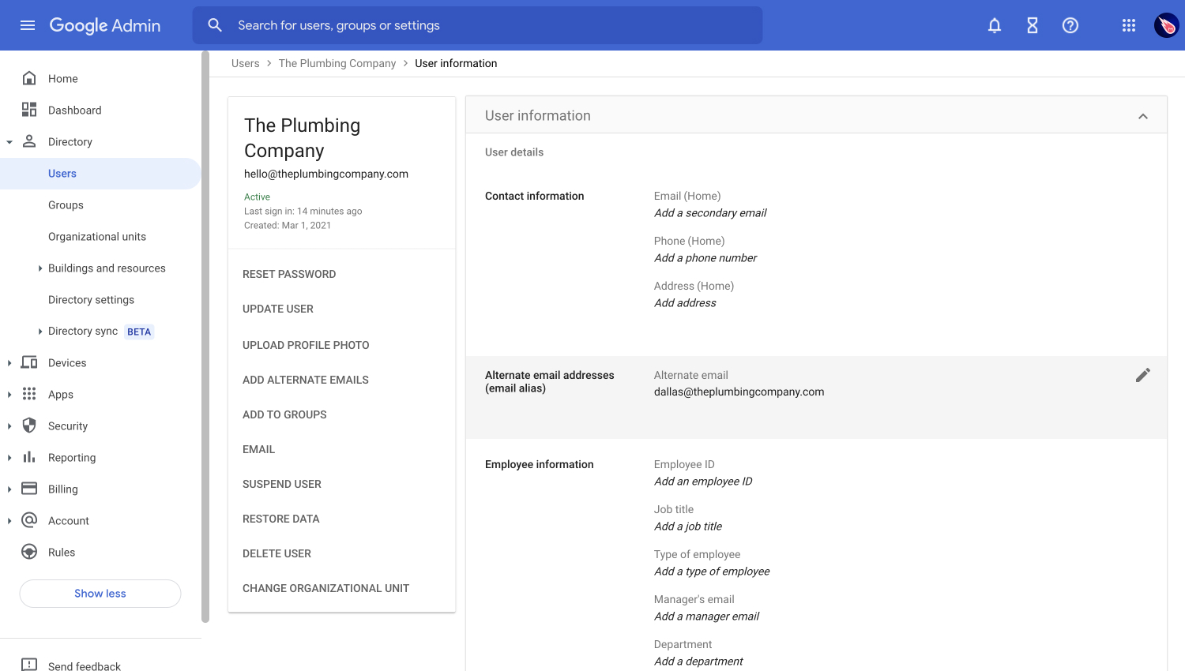Open the account profile avatar
Screen dimensions: 1185x671
[x=1166, y=25]
